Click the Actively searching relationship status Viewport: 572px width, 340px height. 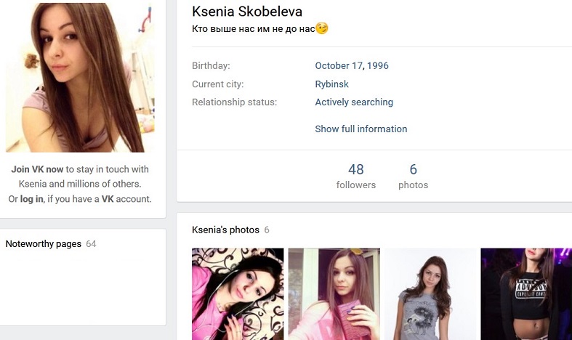point(354,102)
